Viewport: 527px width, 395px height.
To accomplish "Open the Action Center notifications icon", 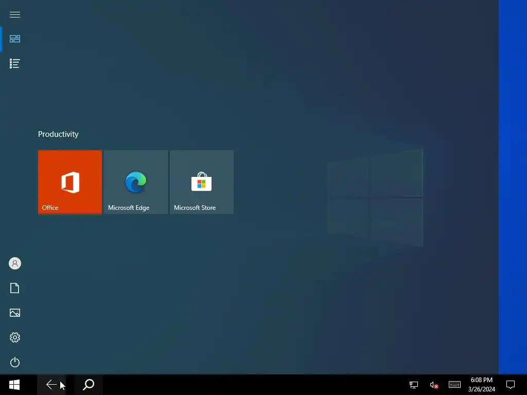I will tap(511, 385).
